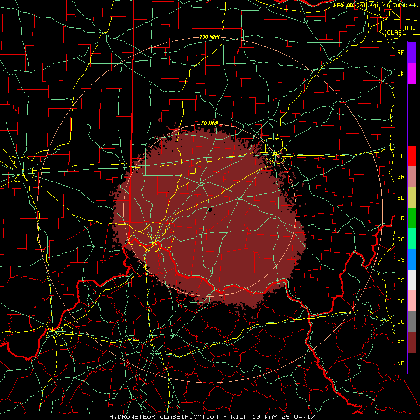This screenshot has width=420, height=420.
Task: Click the 50 NMI range ring label
Action: point(210,123)
